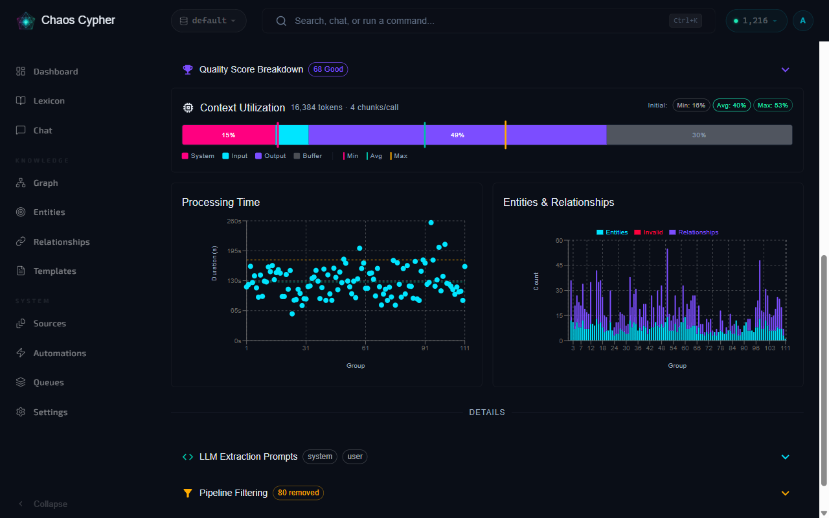Toggle Relationships series in chart legend
Screen dimensions: 829x518
point(694,232)
